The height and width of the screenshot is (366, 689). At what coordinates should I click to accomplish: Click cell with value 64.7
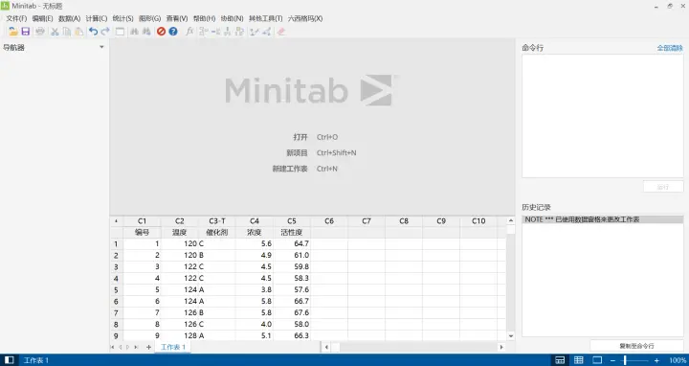[292, 243]
